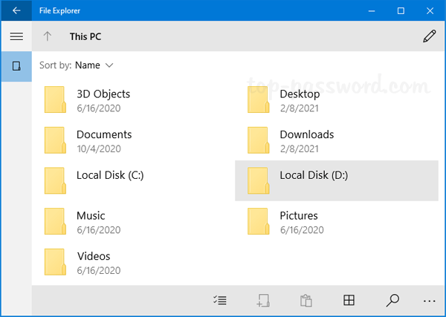446x317 pixels.
Task: Open the search magnifier
Action: [x=392, y=301]
